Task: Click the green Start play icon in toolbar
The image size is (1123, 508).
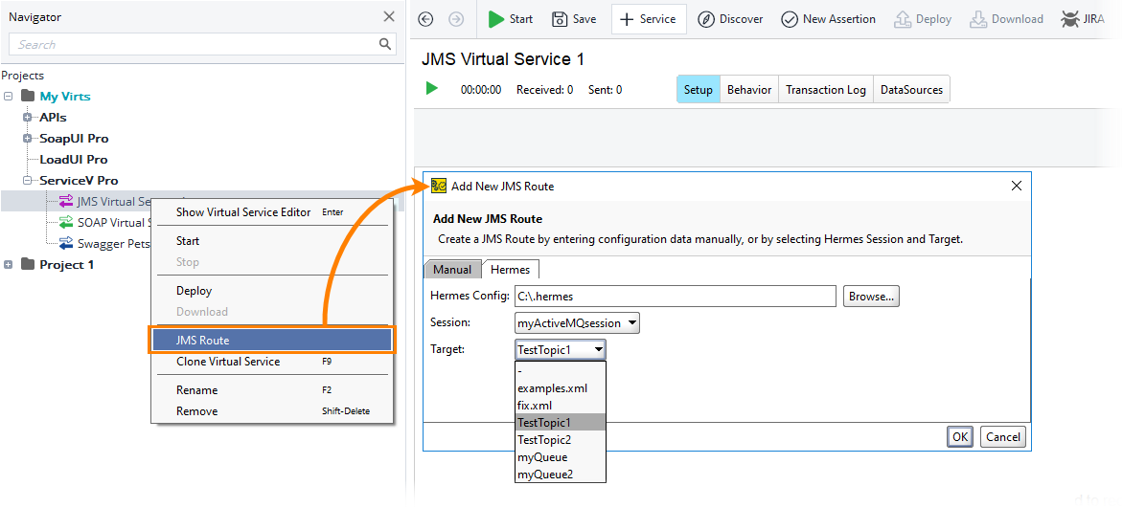Action: (495, 19)
